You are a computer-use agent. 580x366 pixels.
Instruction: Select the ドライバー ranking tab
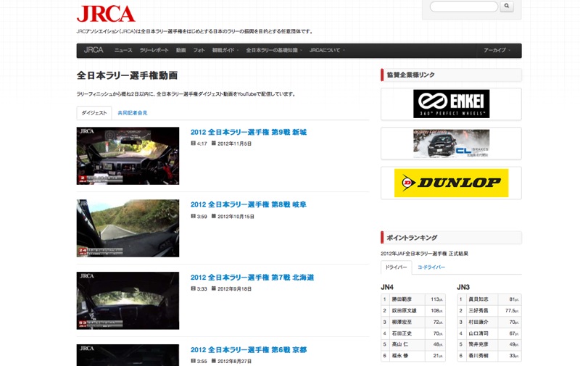(396, 267)
